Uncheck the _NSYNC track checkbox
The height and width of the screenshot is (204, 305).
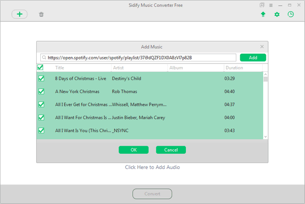tap(41, 130)
